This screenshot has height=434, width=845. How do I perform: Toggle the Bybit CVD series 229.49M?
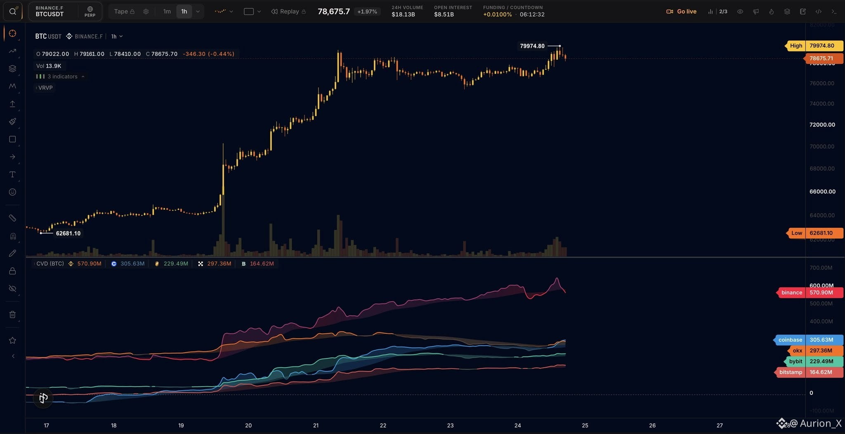pos(171,264)
